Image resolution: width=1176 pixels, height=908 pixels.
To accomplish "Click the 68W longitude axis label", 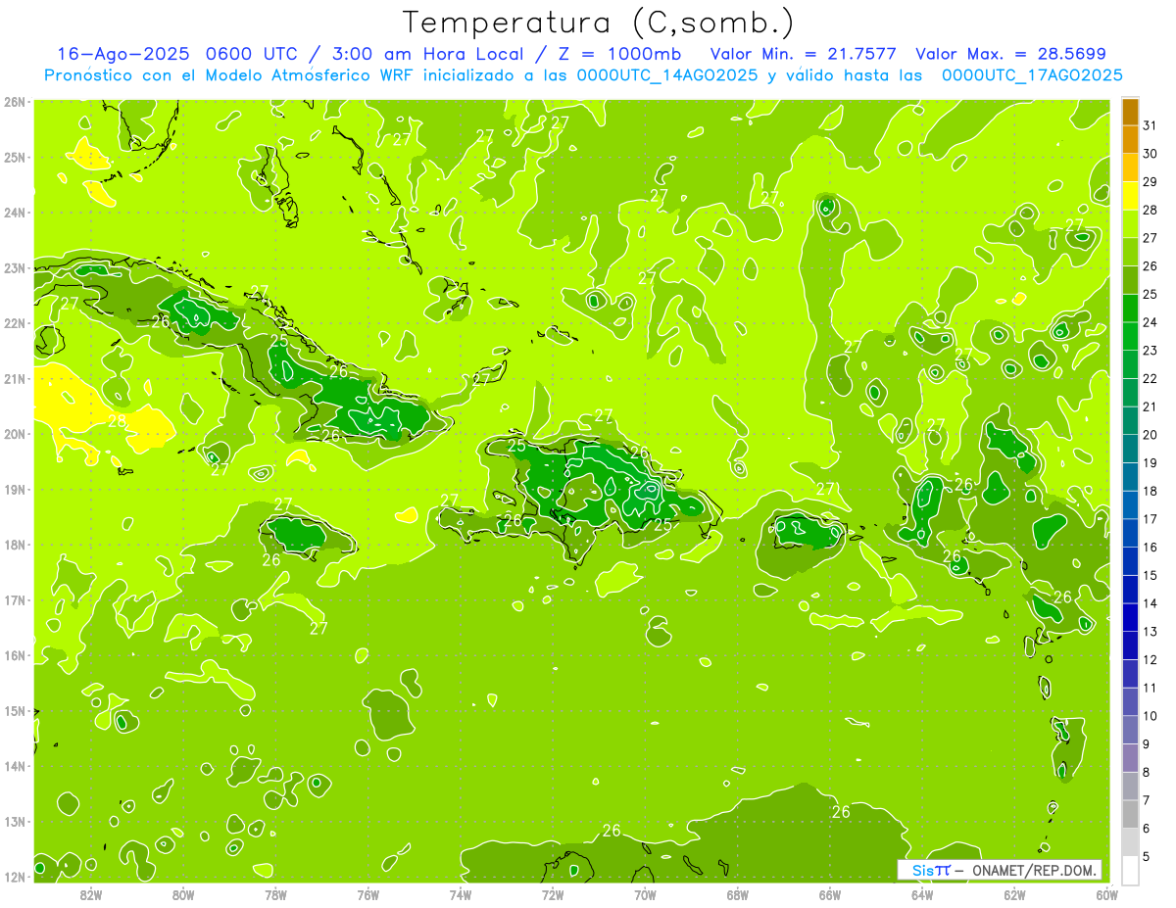I will click(737, 894).
